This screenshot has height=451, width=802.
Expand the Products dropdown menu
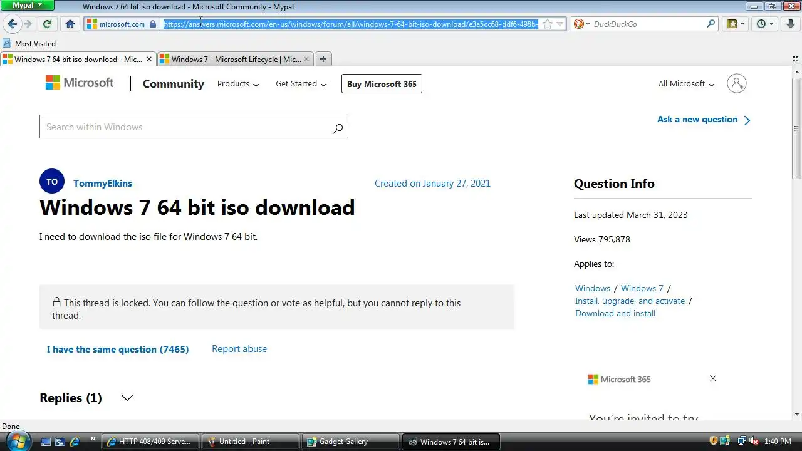[238, 84]
